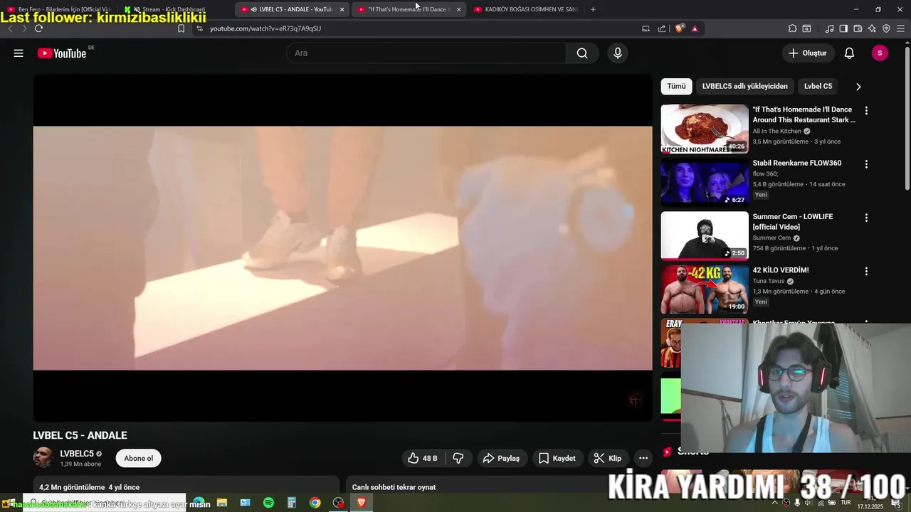
Task: Select LVBELC5 adlı yükleyiciden chip
Action: (x=744, y=86)
